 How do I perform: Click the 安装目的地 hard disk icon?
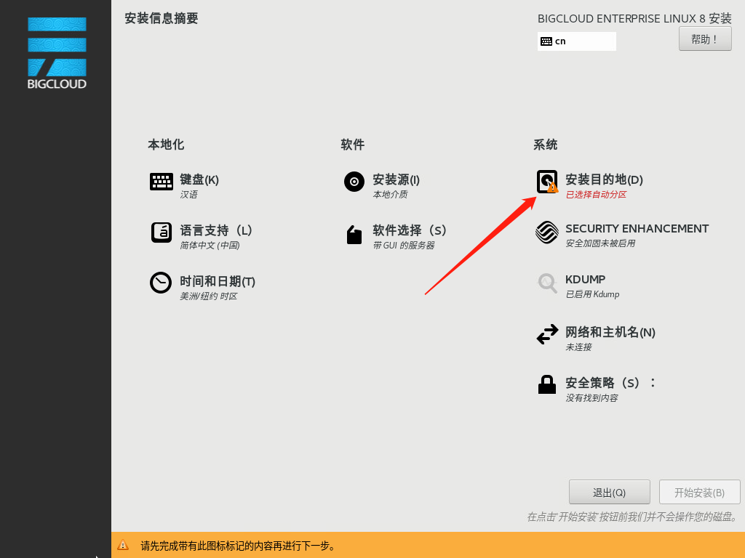pyautogui.click(x=546, y=181)
